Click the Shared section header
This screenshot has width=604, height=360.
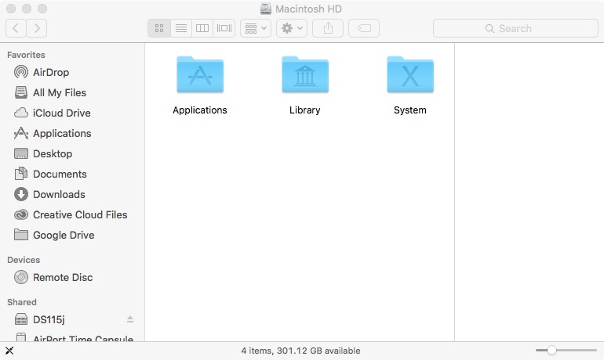click(22, 302)
